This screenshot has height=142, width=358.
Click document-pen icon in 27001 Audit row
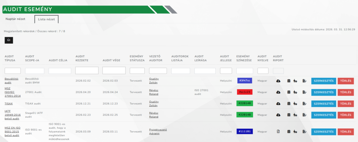click(x=305, y=92)
